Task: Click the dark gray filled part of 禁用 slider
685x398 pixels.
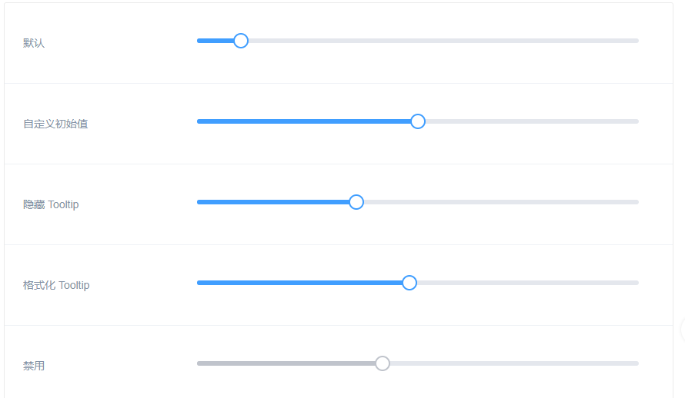Action: point(285,363)
